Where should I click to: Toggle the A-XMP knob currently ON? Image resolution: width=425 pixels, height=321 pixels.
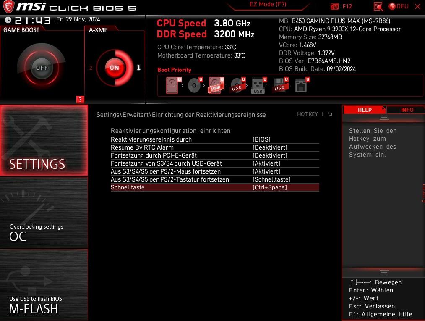tap(115, 68)
